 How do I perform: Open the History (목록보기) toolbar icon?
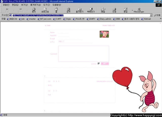91,10
